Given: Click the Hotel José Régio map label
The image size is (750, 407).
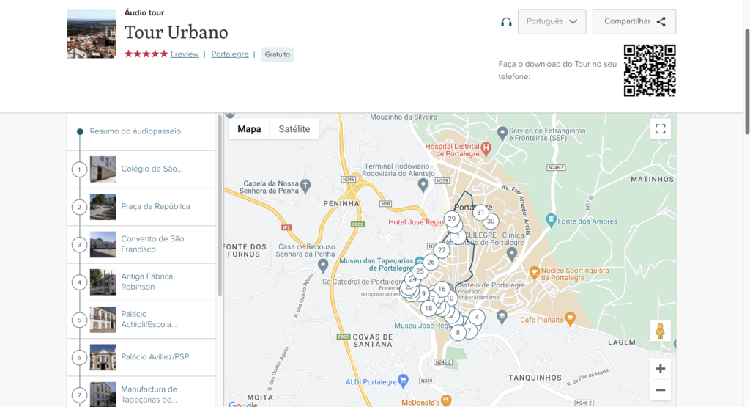Looking at the screenshot, I should [x=416, y=222].
